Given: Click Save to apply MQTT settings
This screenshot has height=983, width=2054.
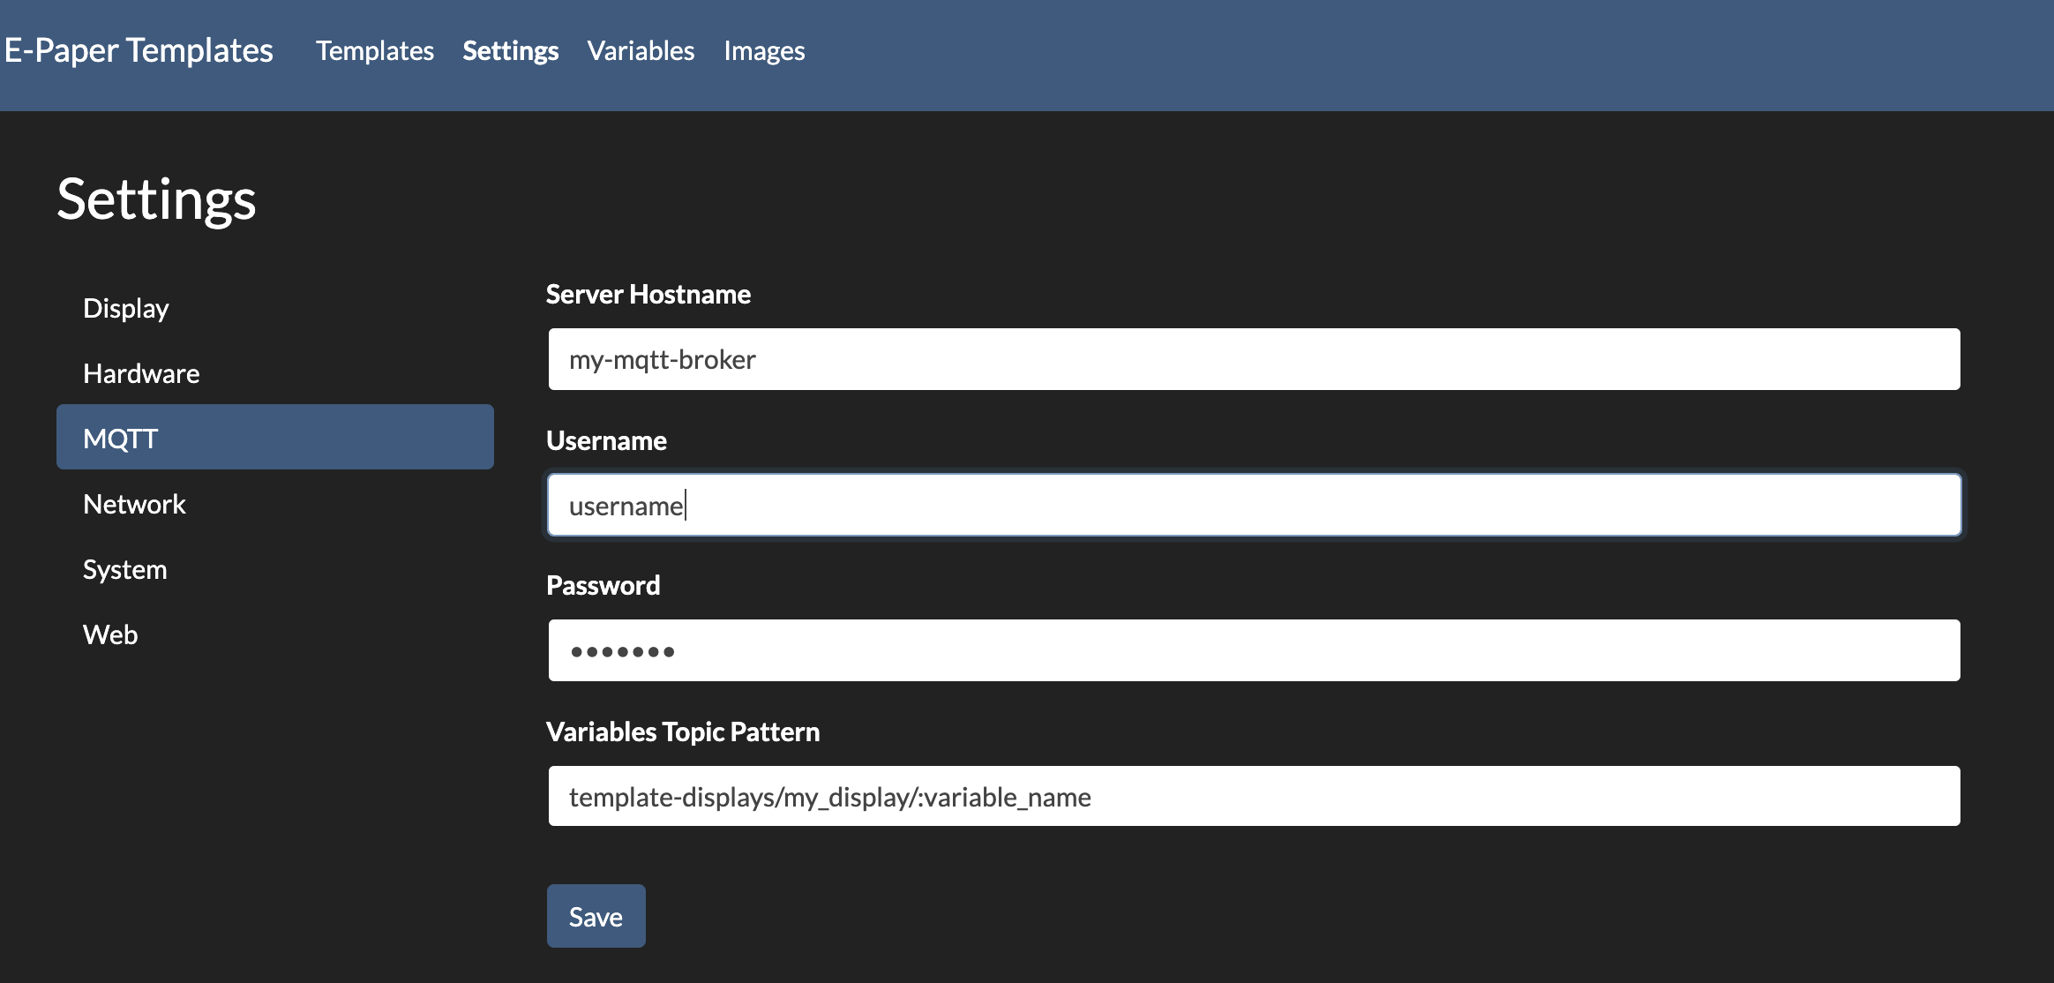Looking at the screenshot, I should coord(595,915).
